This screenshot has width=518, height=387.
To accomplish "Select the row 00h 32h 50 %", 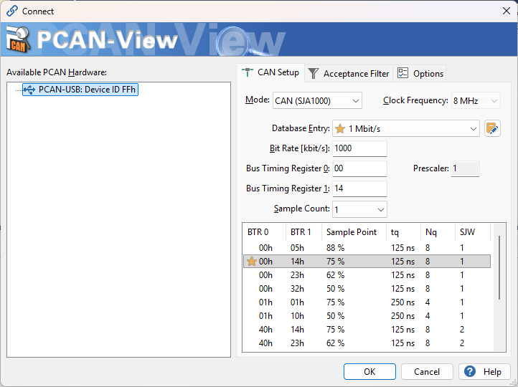I will click(x=367, y=289).
